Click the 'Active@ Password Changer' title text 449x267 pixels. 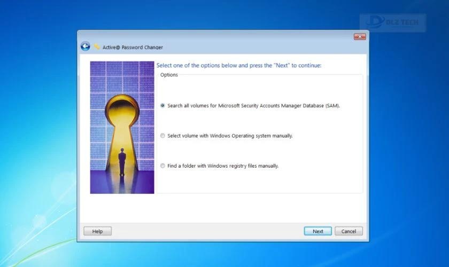click(133, 47)
